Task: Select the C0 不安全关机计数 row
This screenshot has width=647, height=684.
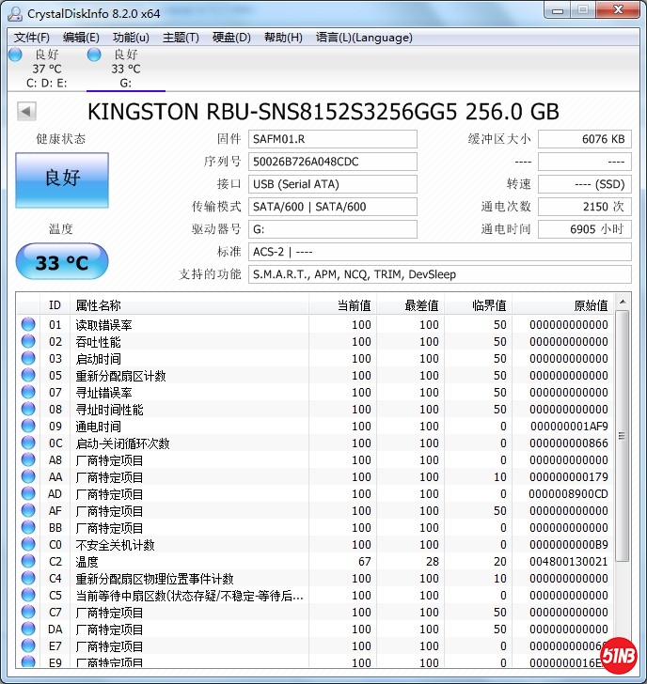Action: click(x=320, y=545)
